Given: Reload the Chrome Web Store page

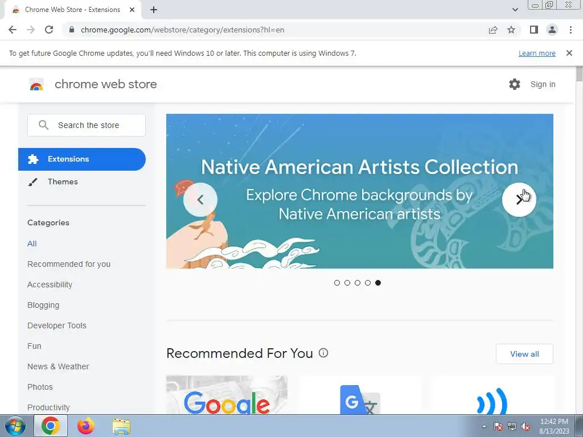Looking at the screenshot, I should pos(49,30).
